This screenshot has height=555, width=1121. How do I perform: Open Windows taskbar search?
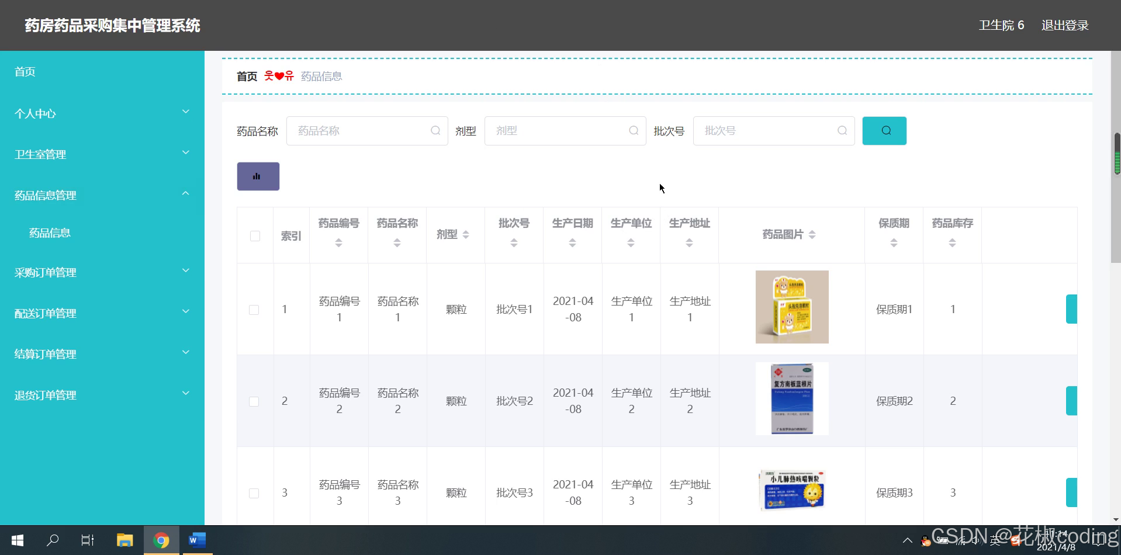[x=53, y=540]
